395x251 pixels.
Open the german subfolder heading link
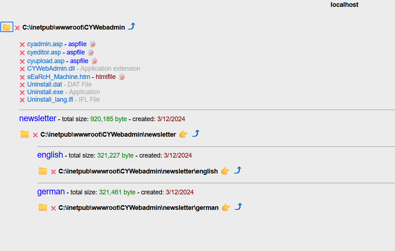pyautogui.click(x=51, y=191)
